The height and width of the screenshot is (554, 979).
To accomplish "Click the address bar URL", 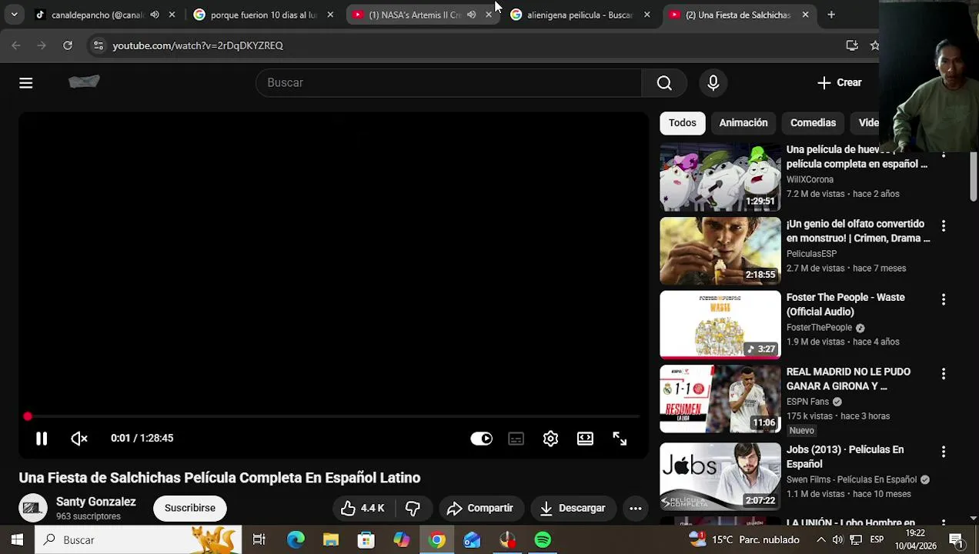I will click(x=198, y=45).
